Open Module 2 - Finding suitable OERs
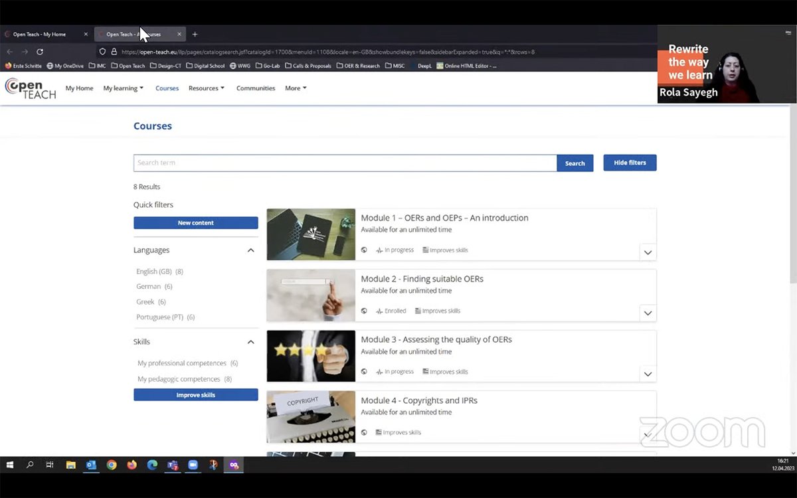The width and height of the screenshot is (797, 498). point(422,279)
